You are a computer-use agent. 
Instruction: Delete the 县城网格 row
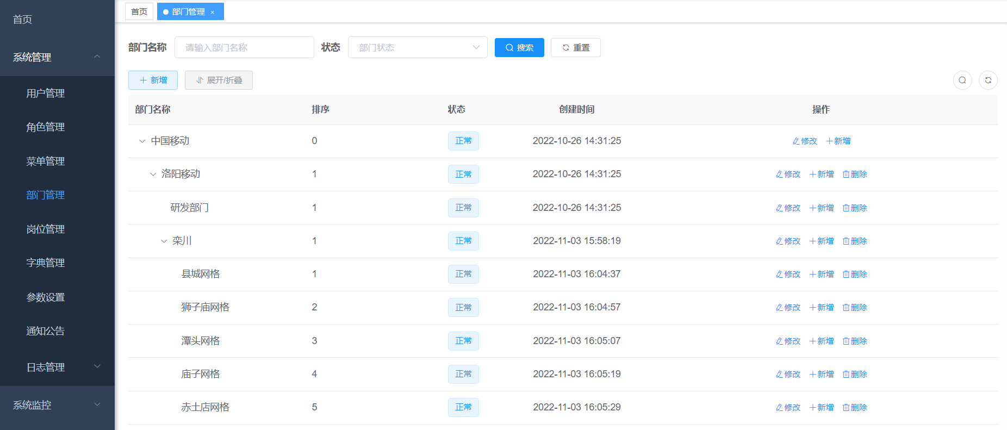click(x=855, y=274)
